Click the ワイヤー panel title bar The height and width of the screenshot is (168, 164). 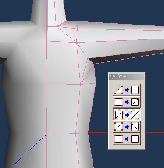coord(127,77)
